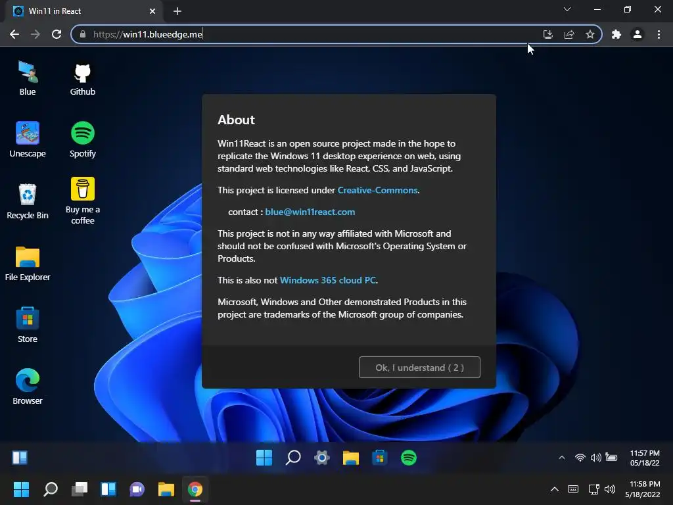Click Ok, I understand button
Screen dimensions: 673x505
[x=419, y=368]
